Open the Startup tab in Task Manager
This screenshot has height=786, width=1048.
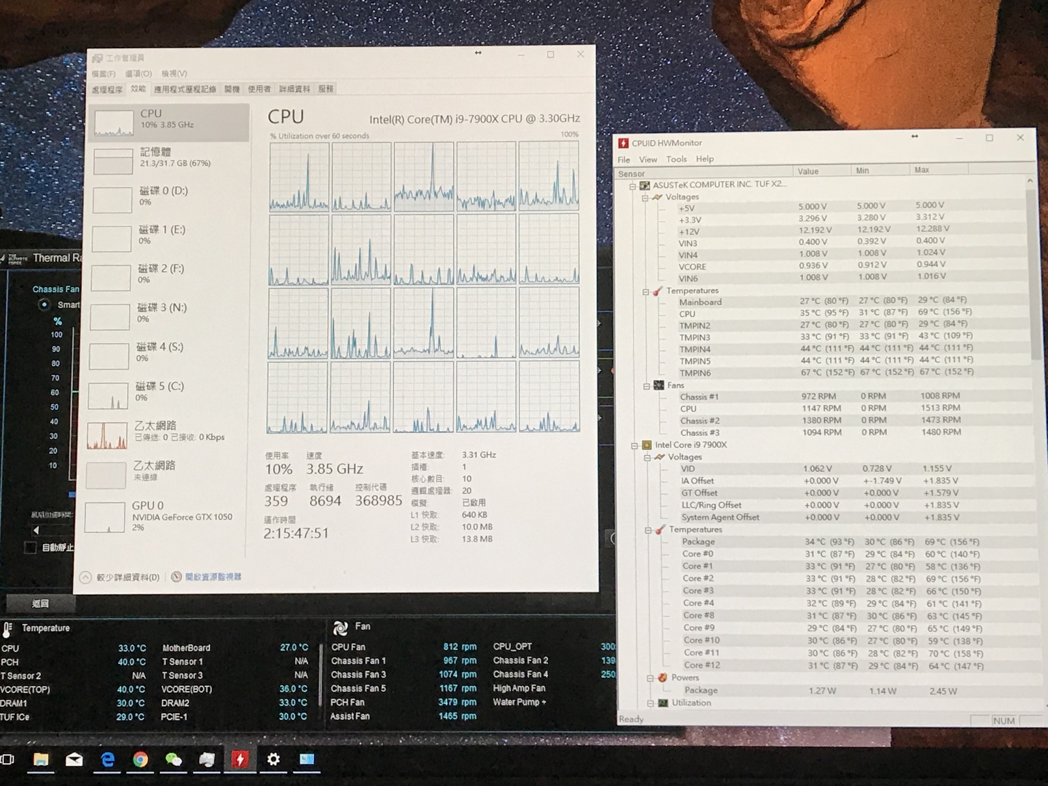point(232,89)
